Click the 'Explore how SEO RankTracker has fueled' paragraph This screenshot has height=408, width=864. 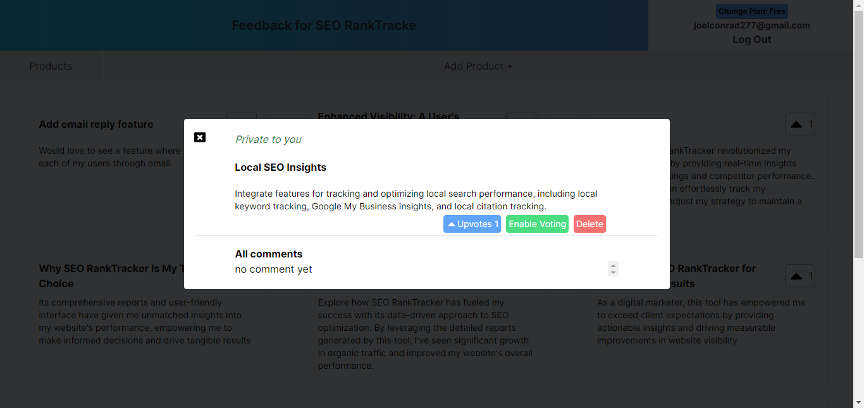(425, 334)
